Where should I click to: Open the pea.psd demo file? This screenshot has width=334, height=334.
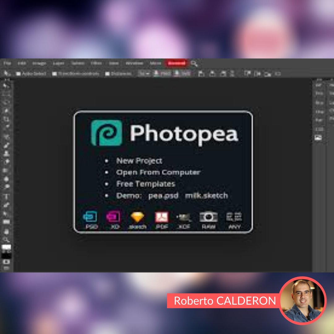(163, 195)
